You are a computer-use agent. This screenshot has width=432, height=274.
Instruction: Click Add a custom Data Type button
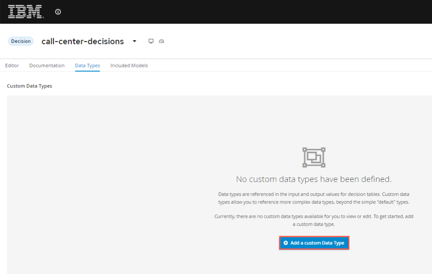pos(314,243)
